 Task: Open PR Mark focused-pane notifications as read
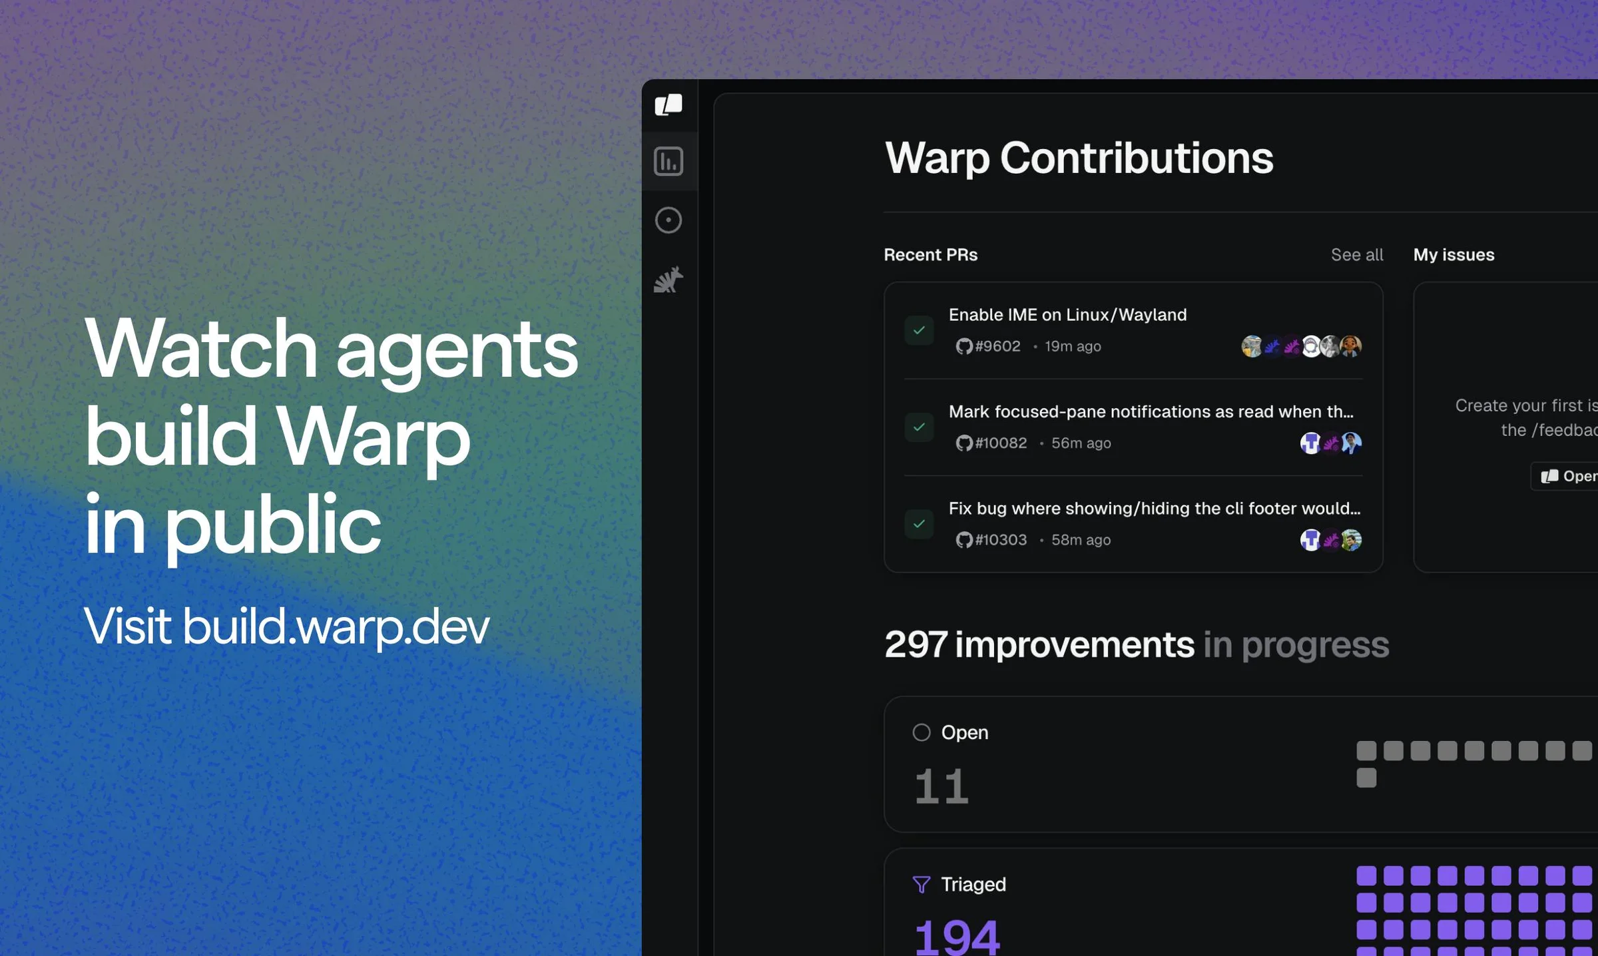pyautogui.click(x=1151, y=411)
